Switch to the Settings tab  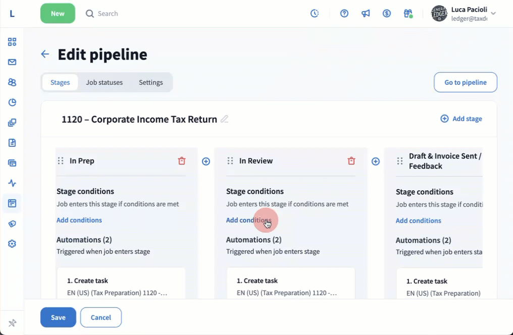pos(150,82)
